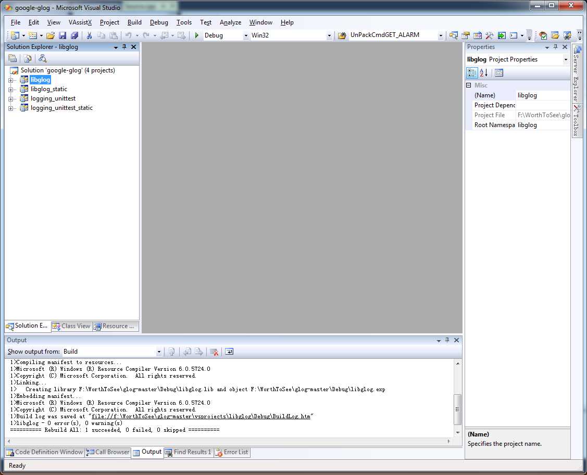Click View Class Diagram icon in Solution Explorer

click(43, 58)
